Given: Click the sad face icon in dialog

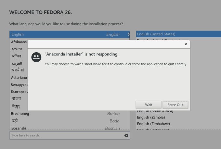Looking at the screenshot, I should [x=36, y=57].
